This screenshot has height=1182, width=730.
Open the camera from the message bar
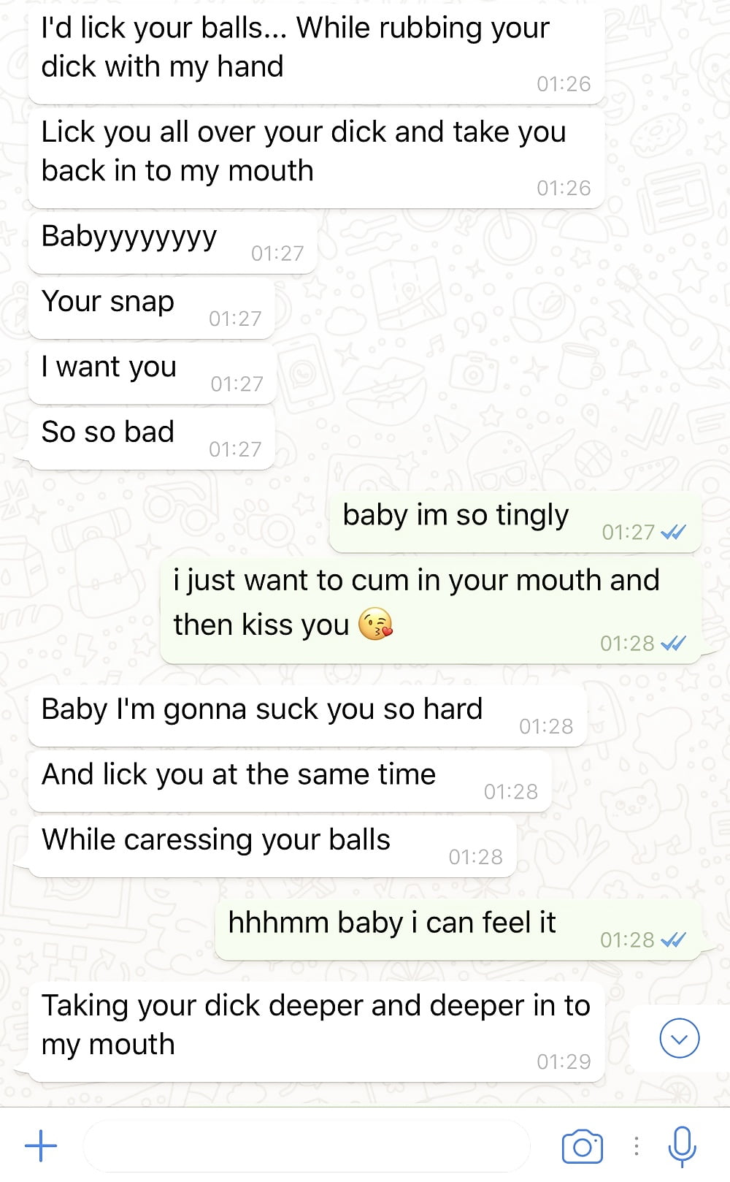pos(583,1146)
